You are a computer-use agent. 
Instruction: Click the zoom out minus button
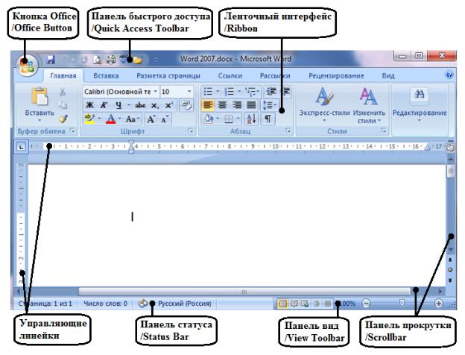click(x=367, y=304)
